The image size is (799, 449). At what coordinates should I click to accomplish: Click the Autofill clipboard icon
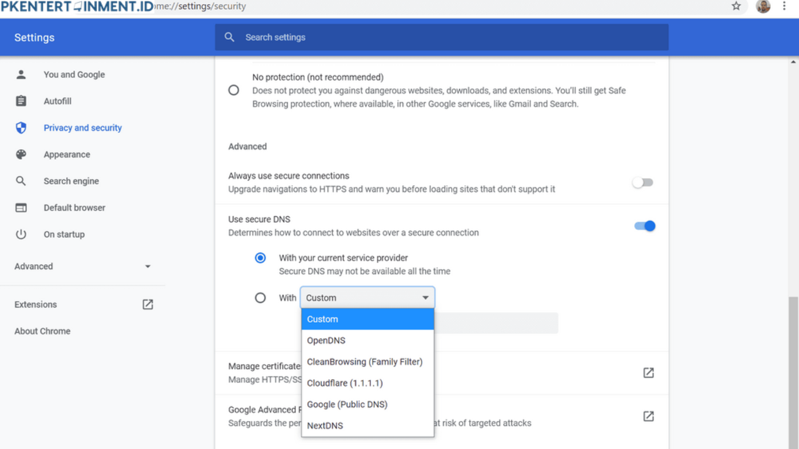pyautogui.click(x=21, y=101)
